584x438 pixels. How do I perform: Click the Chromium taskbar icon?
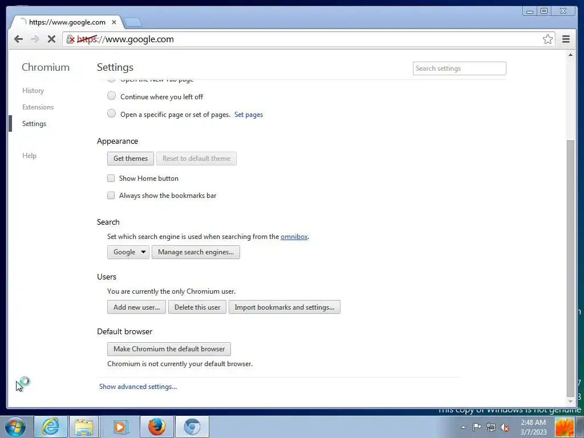[192, 427]
